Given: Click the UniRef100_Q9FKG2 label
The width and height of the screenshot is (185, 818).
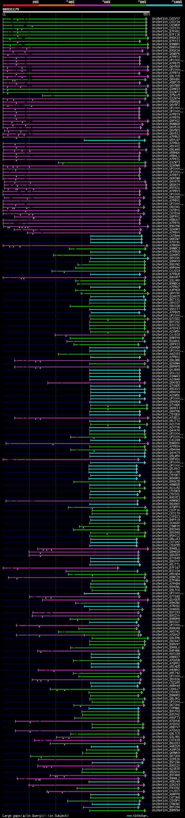Looking at the screenshot, I should pos(166,121).
